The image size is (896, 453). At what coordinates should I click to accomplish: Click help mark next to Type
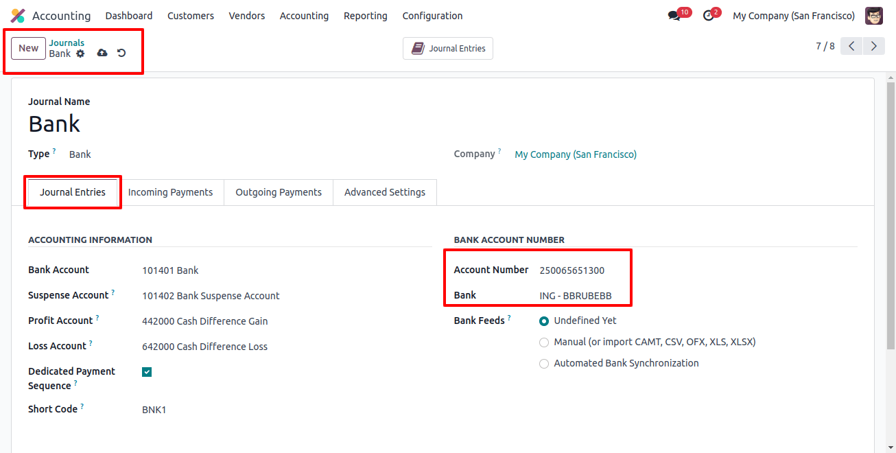[x=54, y=150]
